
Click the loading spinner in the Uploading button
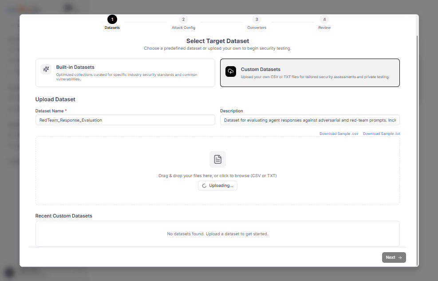tap(204, 186)
